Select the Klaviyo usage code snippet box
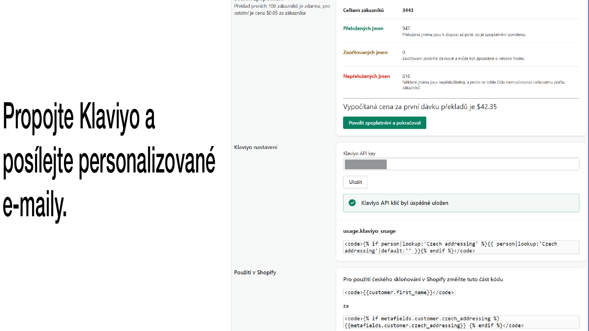This screenshot has width=589, height=331. 461,247
